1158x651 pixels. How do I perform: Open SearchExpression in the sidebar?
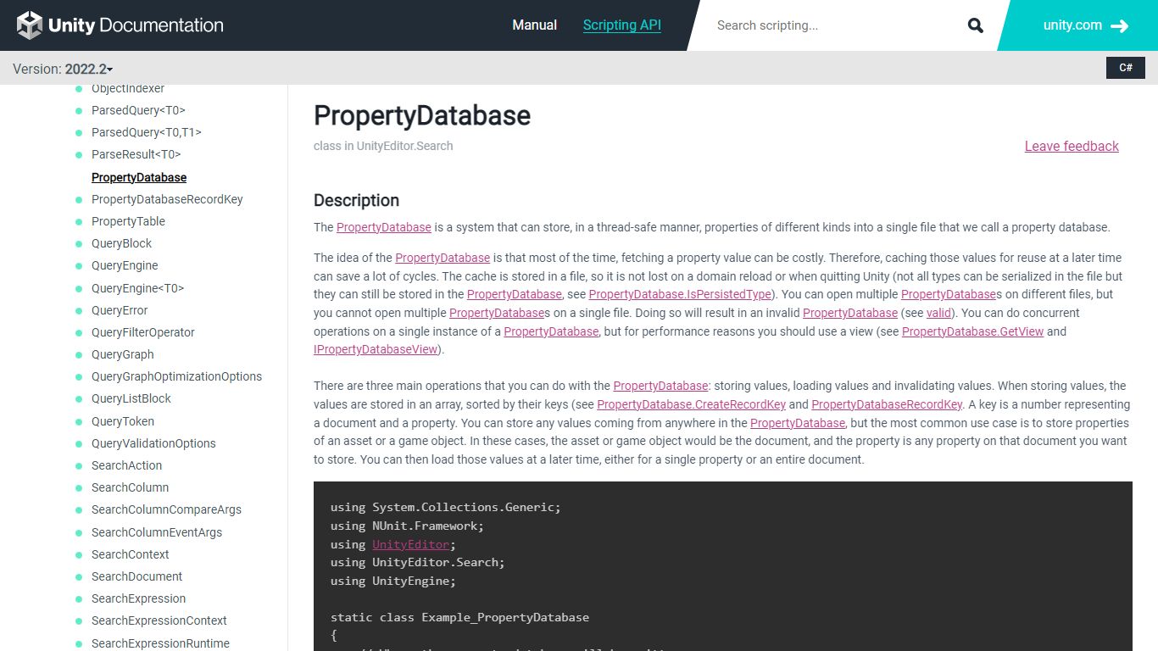[138, 598]
